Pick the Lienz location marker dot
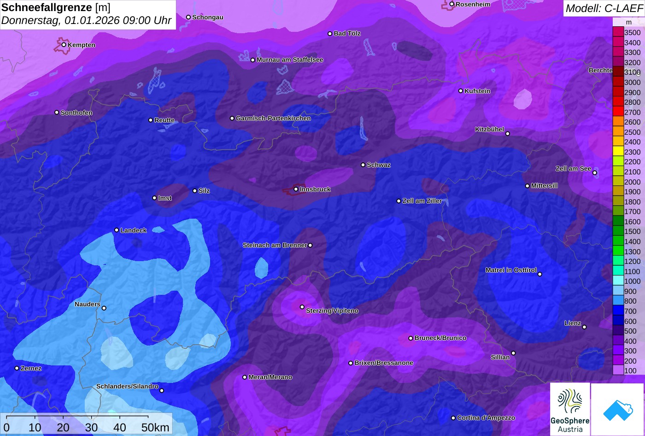 point(584,327)
